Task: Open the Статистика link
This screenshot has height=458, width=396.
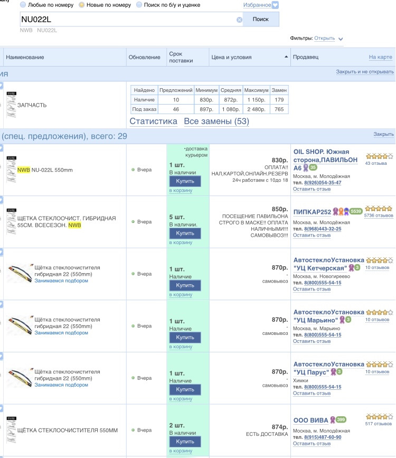Action: tap(153, 121)
